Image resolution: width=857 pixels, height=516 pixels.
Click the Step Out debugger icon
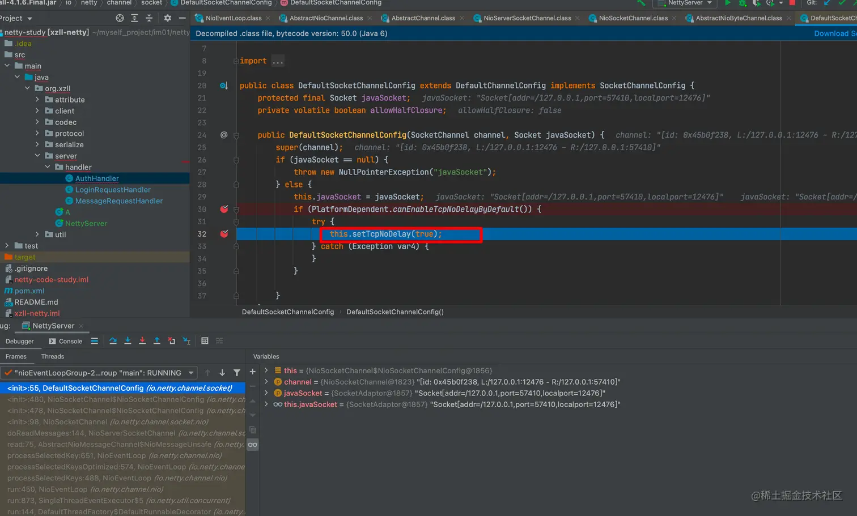pos(157,341)
